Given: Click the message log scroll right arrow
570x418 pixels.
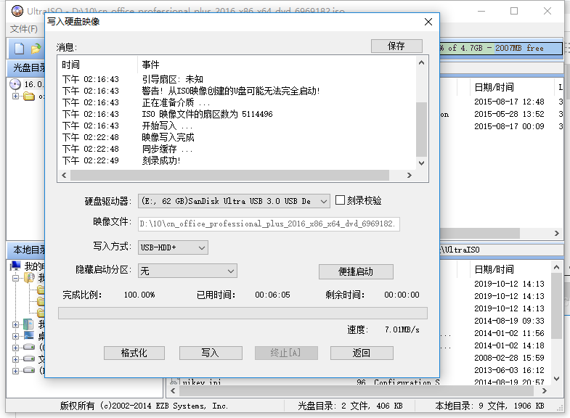Looking at the screenshot, I should coord(410,176).
